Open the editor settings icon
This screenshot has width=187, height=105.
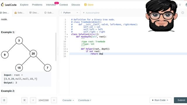pos(183,13)
